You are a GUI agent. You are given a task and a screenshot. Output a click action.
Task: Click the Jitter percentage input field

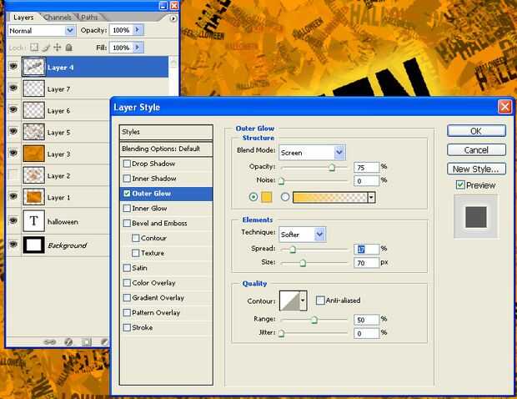[366, 333]
